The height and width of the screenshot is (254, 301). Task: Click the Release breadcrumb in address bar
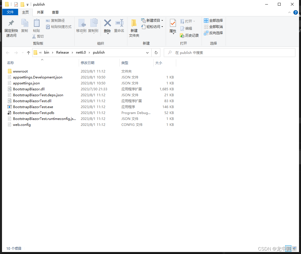point(62,52)
